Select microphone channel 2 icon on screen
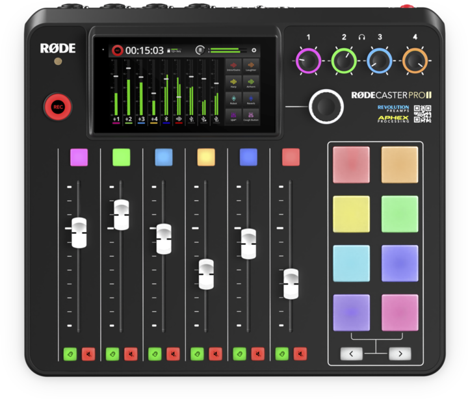The height and width of the screenshot is (399, 468). click(129, 120)
